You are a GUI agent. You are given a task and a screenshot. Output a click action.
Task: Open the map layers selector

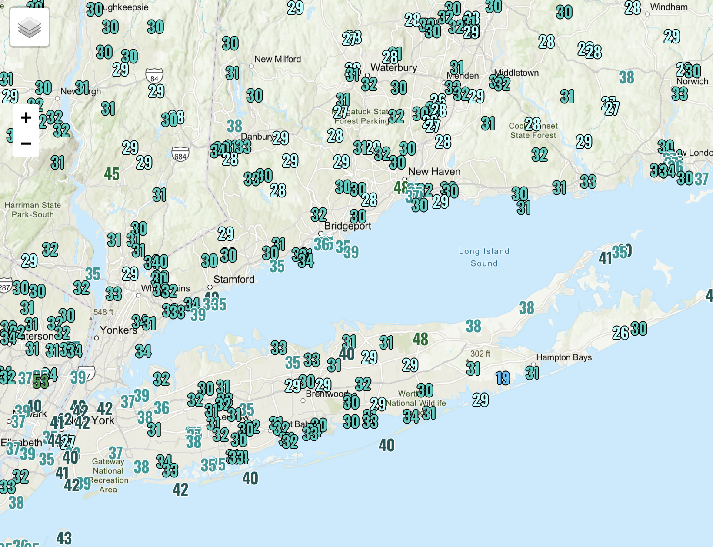click(30, 27)
